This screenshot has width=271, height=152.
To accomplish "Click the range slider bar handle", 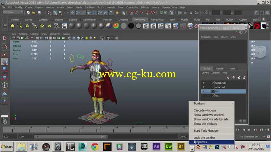I will 71,136.
